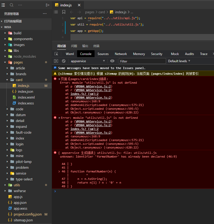Open the Trace tab

click(x=204, y=54)
